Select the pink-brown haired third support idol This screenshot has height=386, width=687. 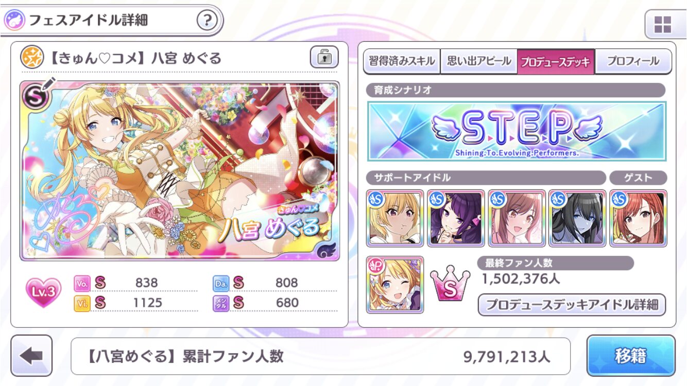pyautogui.click(x=517, y=218)
